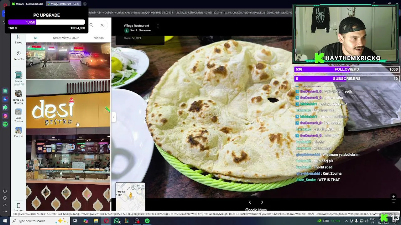Click the magnifier search icon in Maps
401x225 pixels.
tap(91, 25)
